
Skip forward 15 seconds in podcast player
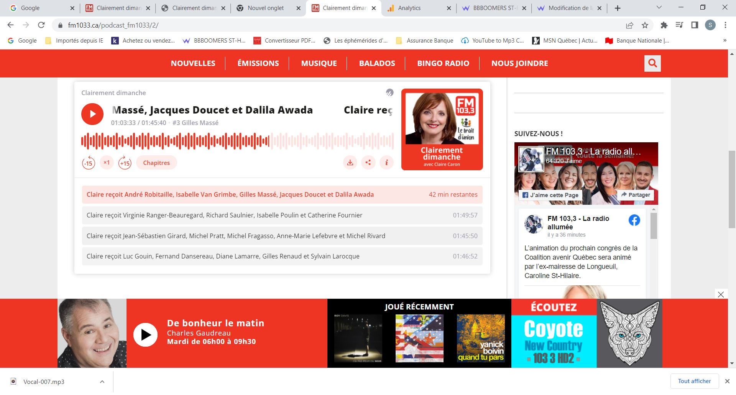tap(125, 163)
